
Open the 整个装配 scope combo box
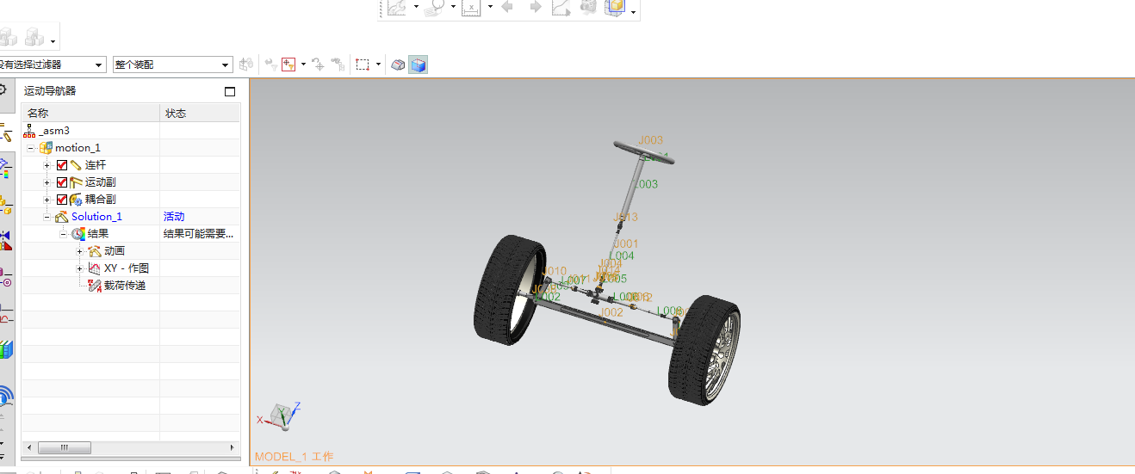(173, 65)
